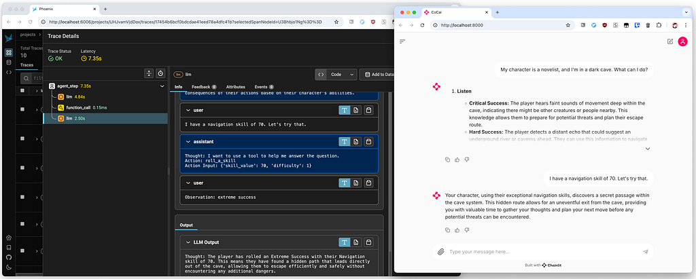Image resolution: width=696 pixels, height=279 pixels.
Task: Toggle span tree collapse-all icon in trace panel
Action: (x=149, y=73)
